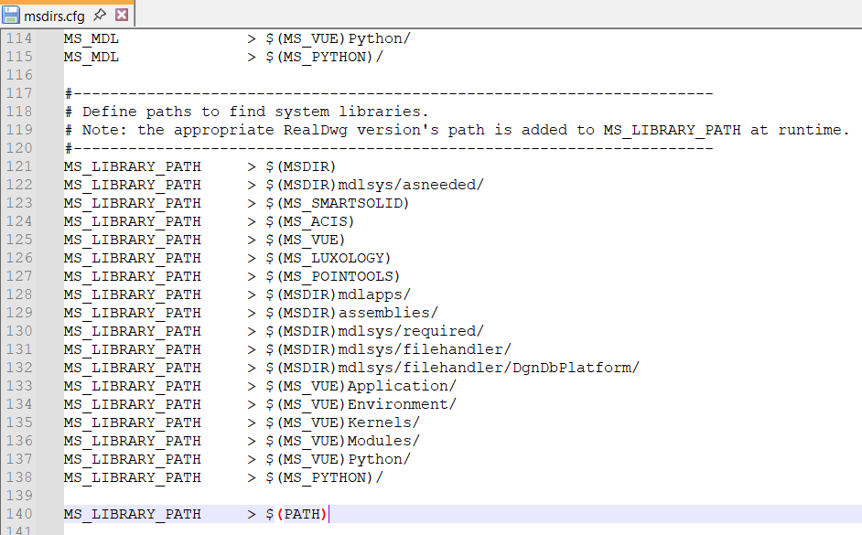This screenshot has height=535, width=862.
Task: Click the $(MS_POINTOOLS) value text
Action: tap(332, 276)
